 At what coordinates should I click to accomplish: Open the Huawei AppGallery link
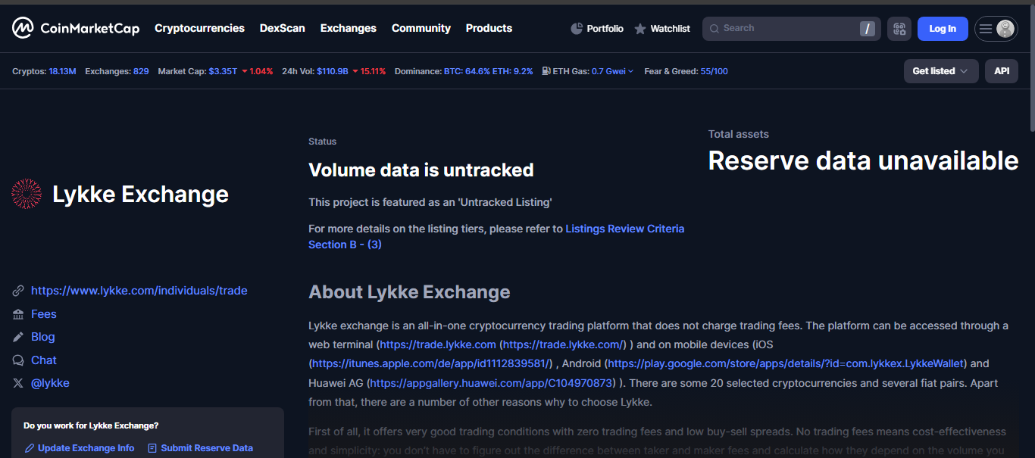[491, 383]
